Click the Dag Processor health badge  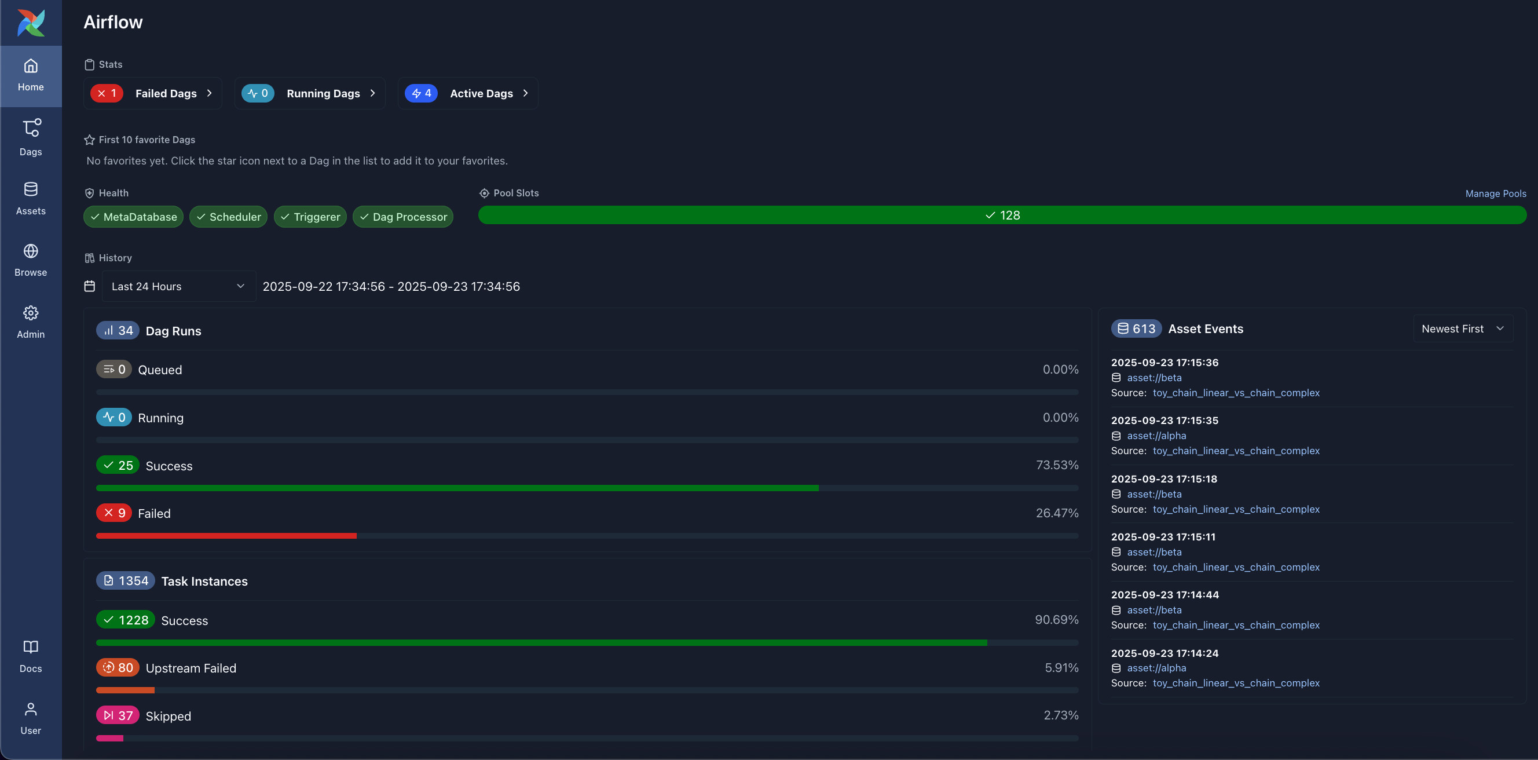[x=403, y=217]
